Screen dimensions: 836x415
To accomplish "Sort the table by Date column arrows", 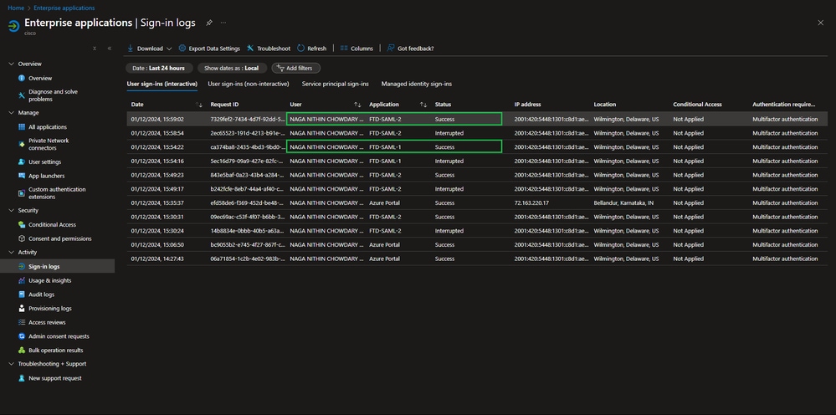I will click(199, 105).
